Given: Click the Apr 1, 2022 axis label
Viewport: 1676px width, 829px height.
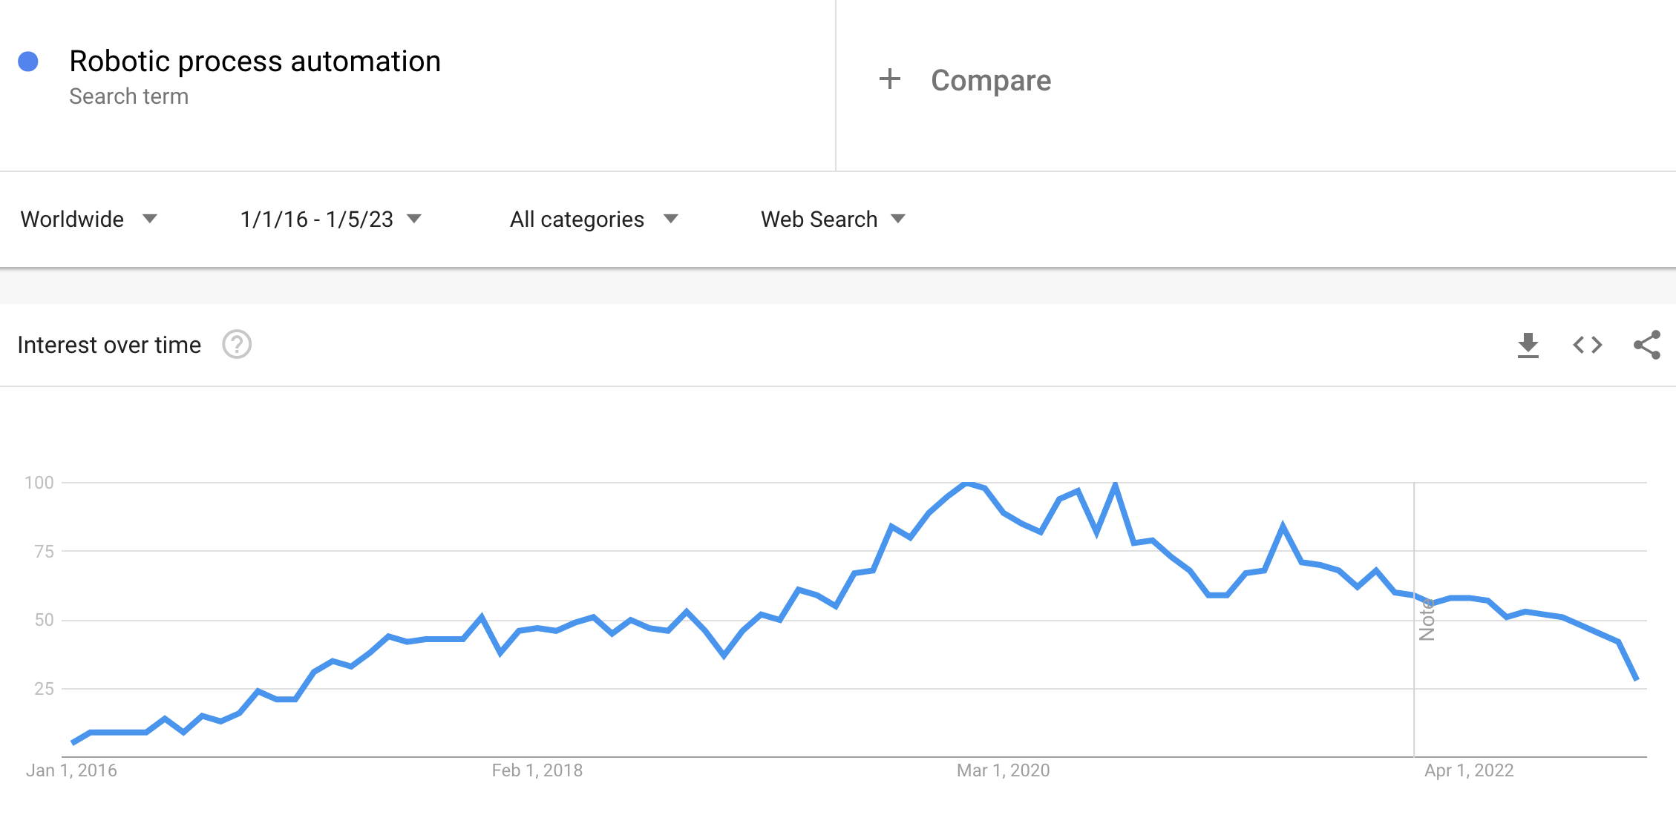Looking at the screenshot, I should [1468, 770].
